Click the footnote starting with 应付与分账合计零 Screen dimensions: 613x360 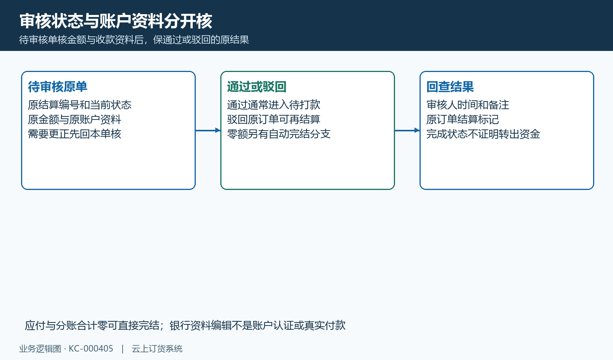coord(185,326)
